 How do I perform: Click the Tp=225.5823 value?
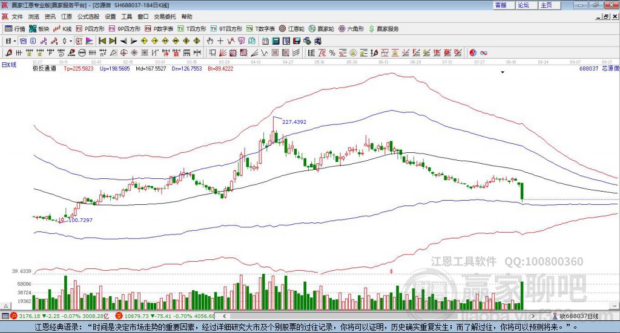coord(79,68)
